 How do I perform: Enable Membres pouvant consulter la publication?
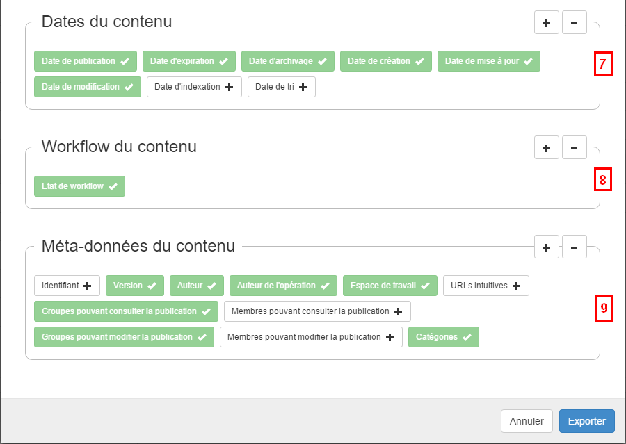point(317,311)
